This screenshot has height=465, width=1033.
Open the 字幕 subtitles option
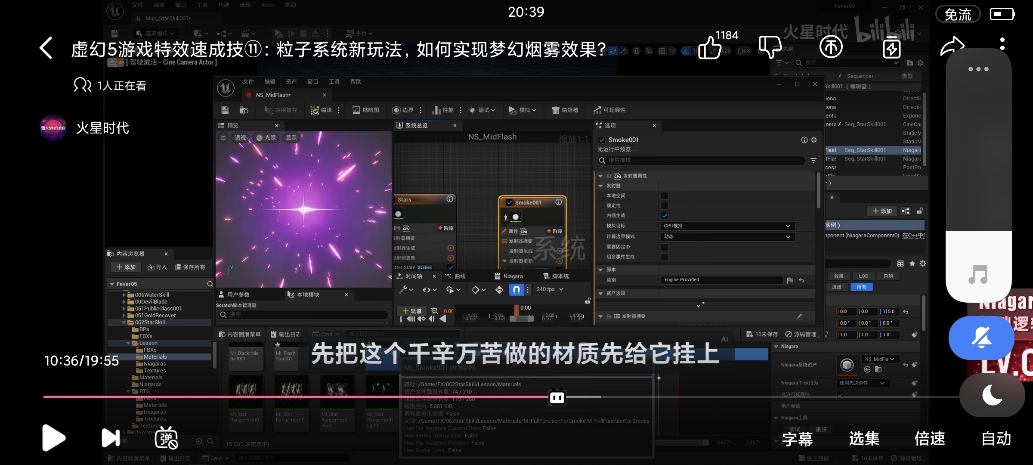point(797,439)
